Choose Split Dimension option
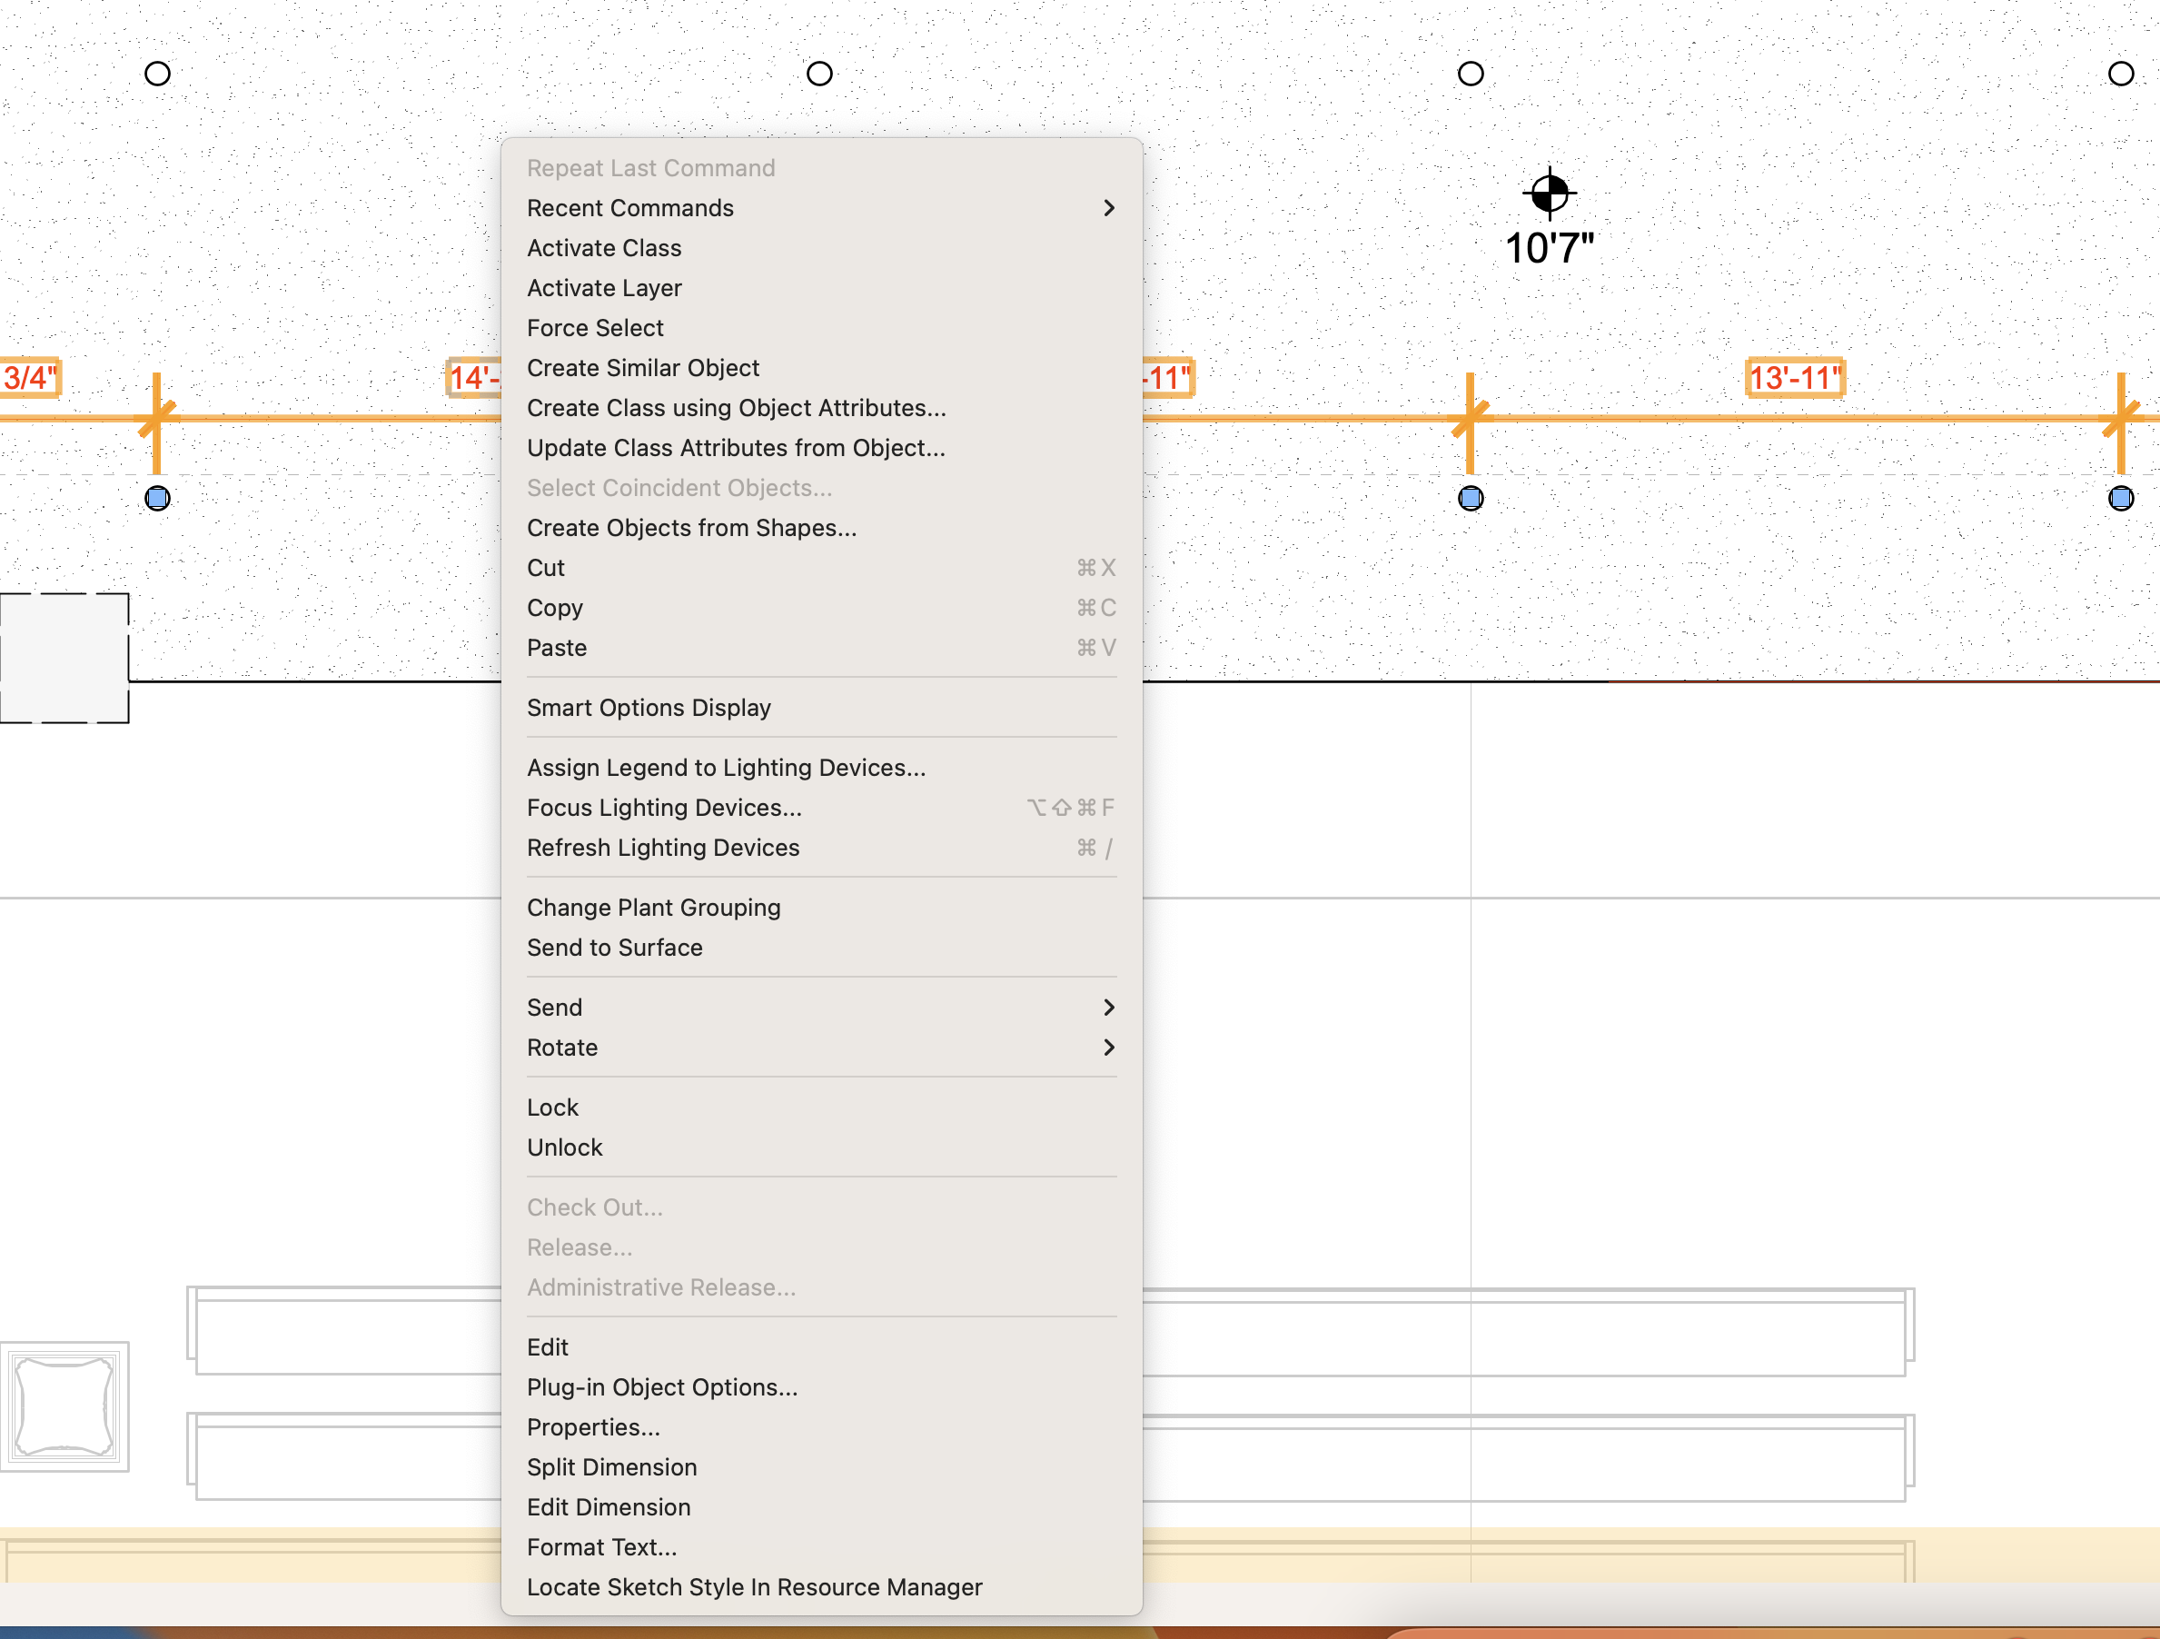This screenshot has height=1639, width=2160. [x=611, y=1467]
